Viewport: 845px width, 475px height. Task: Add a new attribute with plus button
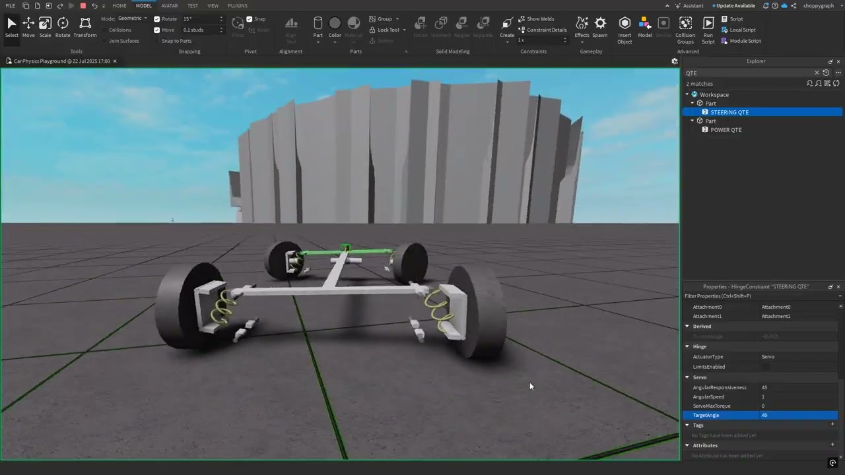tap(832, 445)
